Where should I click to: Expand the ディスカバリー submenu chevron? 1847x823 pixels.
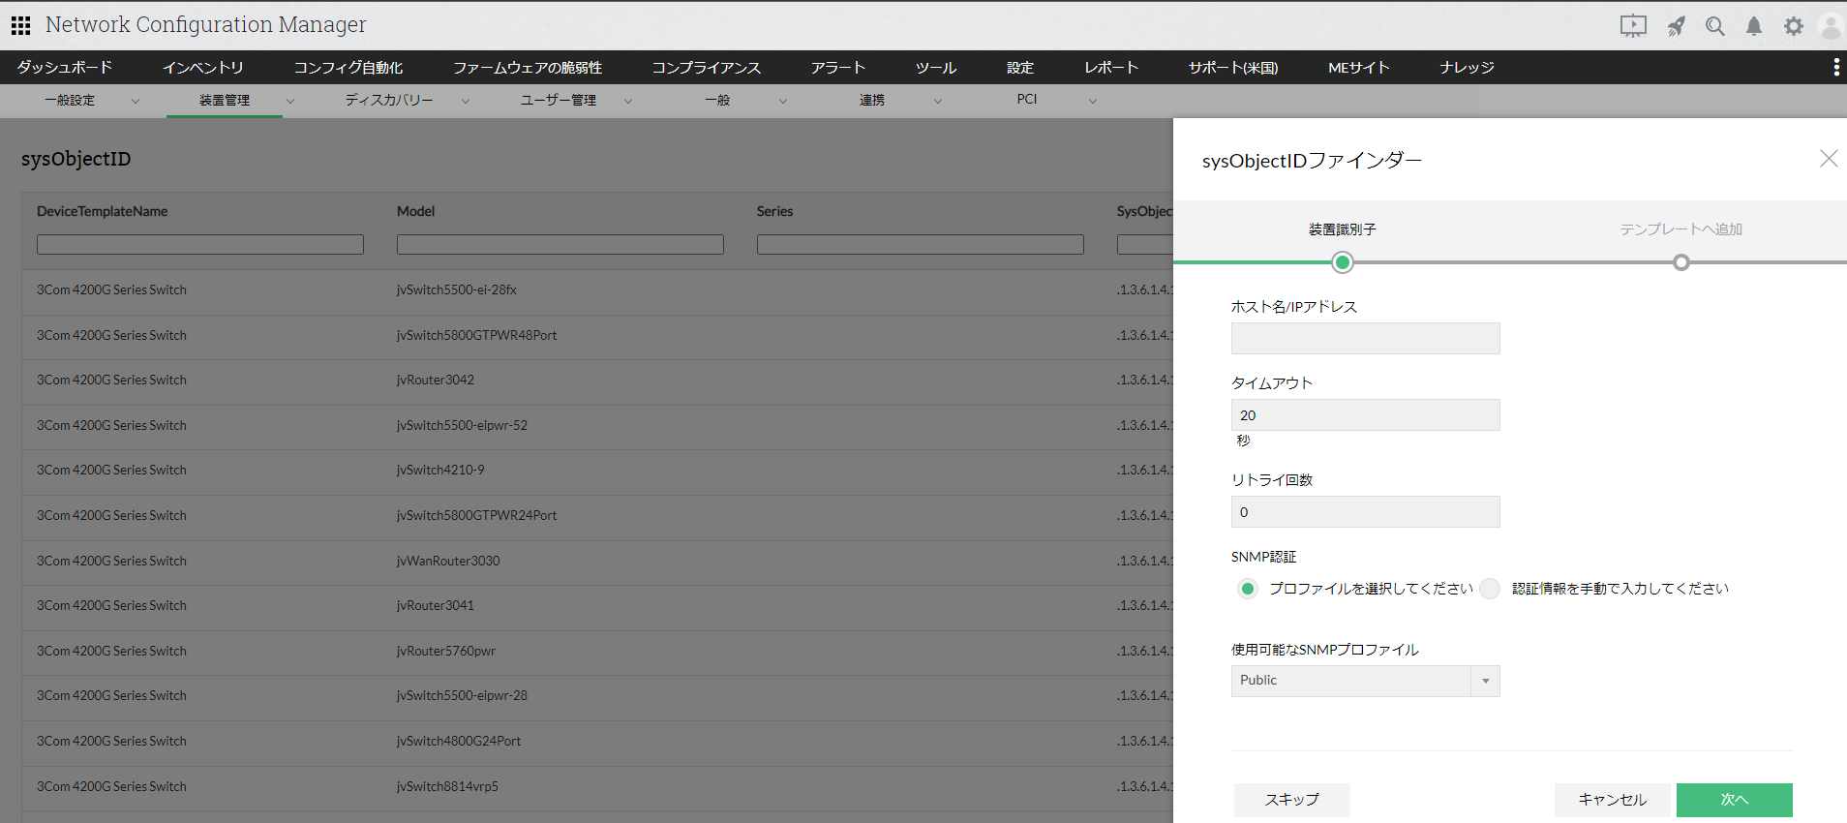click(x=466, y=101)
